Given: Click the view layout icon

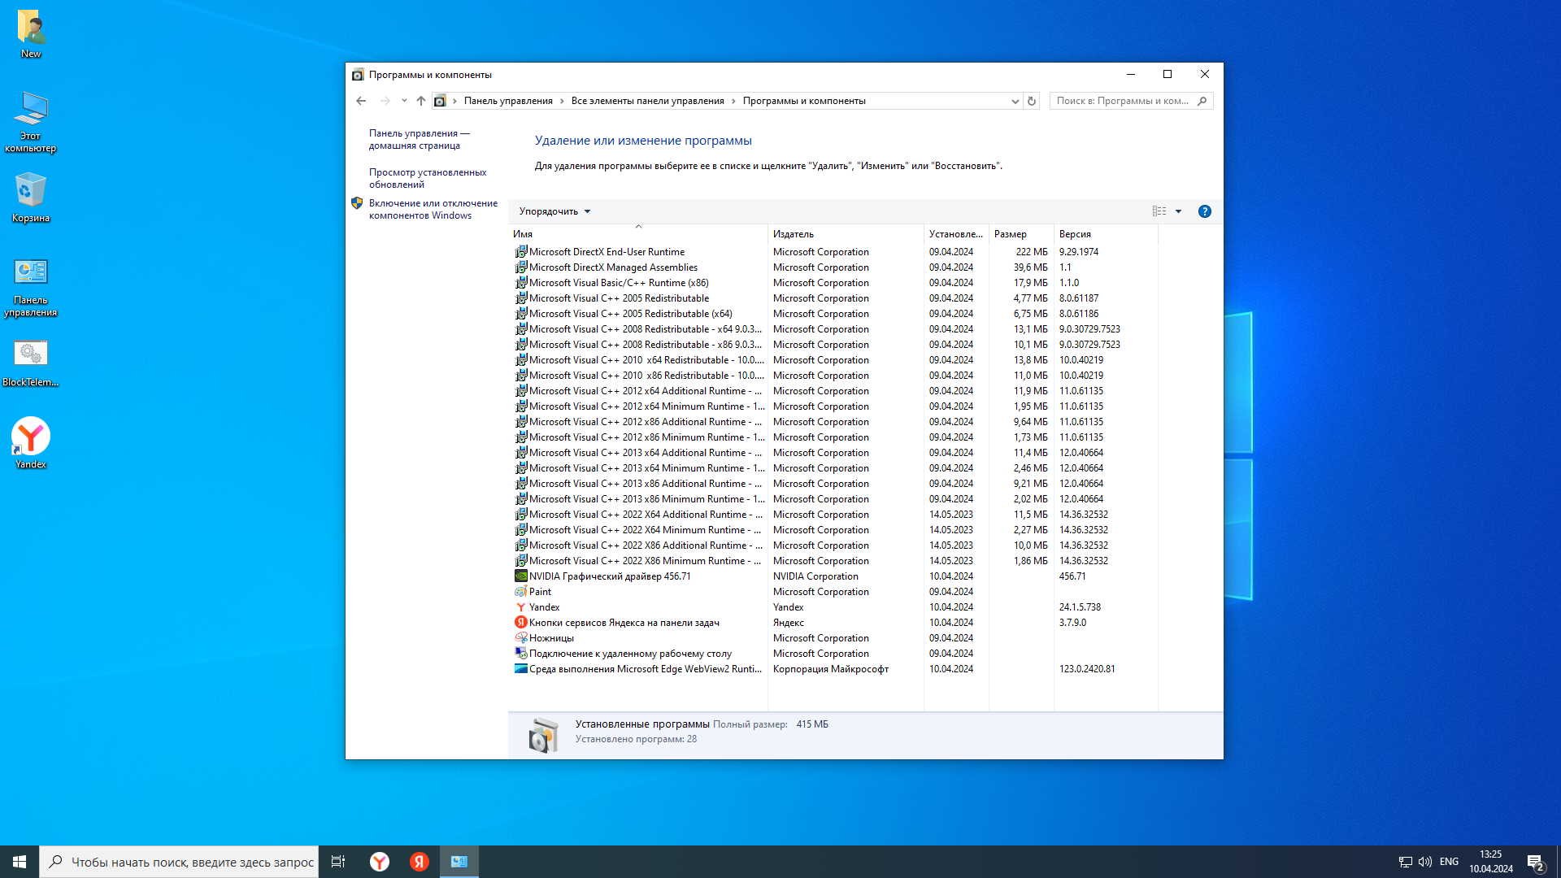Looking at the screenshot, I should 1159,211.
